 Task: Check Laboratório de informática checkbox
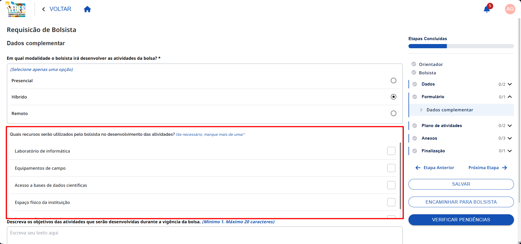coord(391,151)
